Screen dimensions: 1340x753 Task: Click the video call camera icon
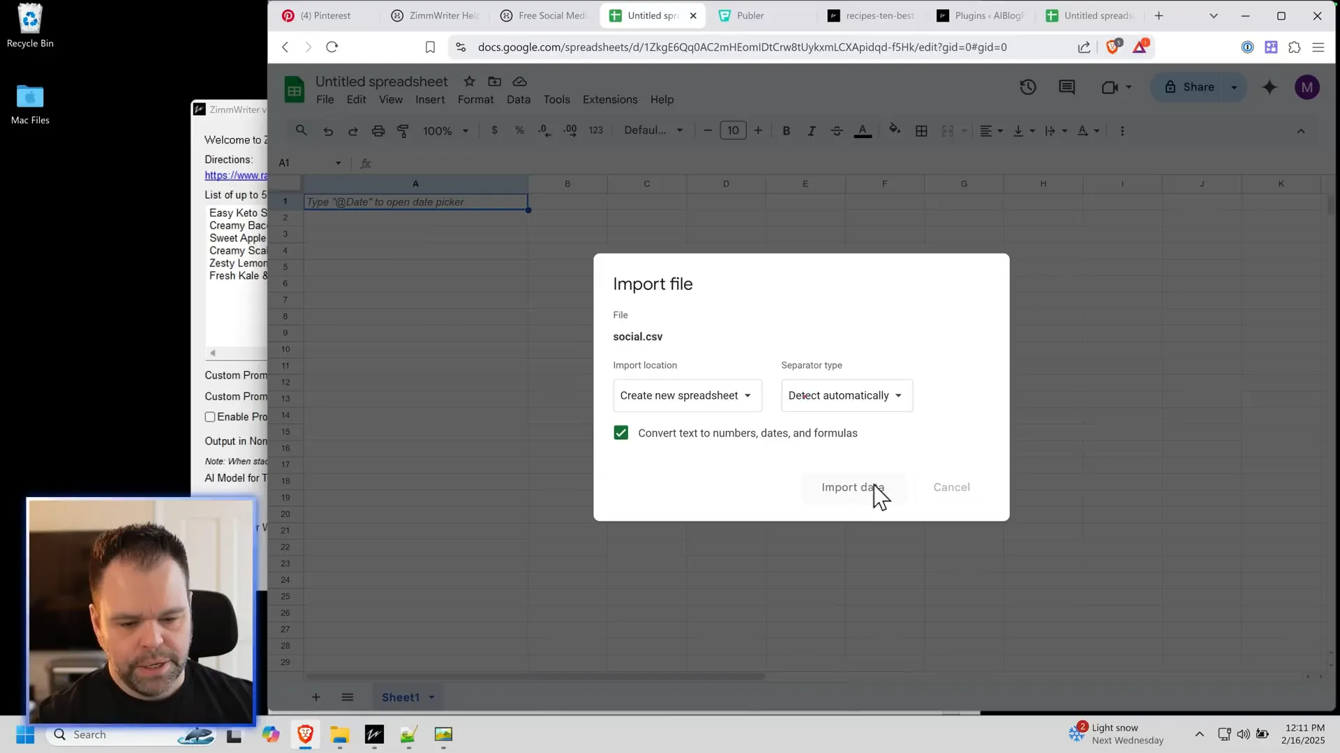1110,87
